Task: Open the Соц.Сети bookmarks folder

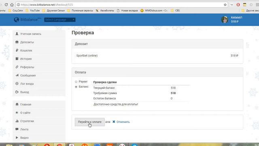Action: pos(15,11)
